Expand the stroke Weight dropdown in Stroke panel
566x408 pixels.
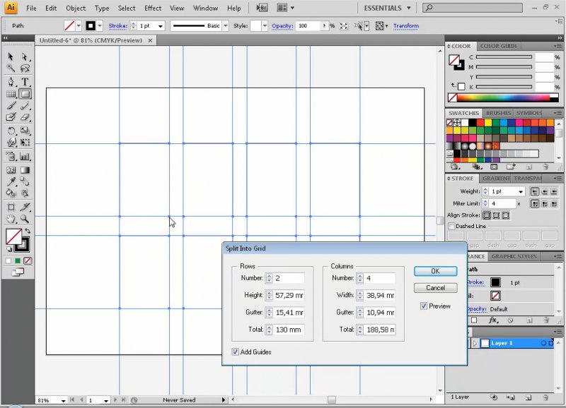pos(521,191)
